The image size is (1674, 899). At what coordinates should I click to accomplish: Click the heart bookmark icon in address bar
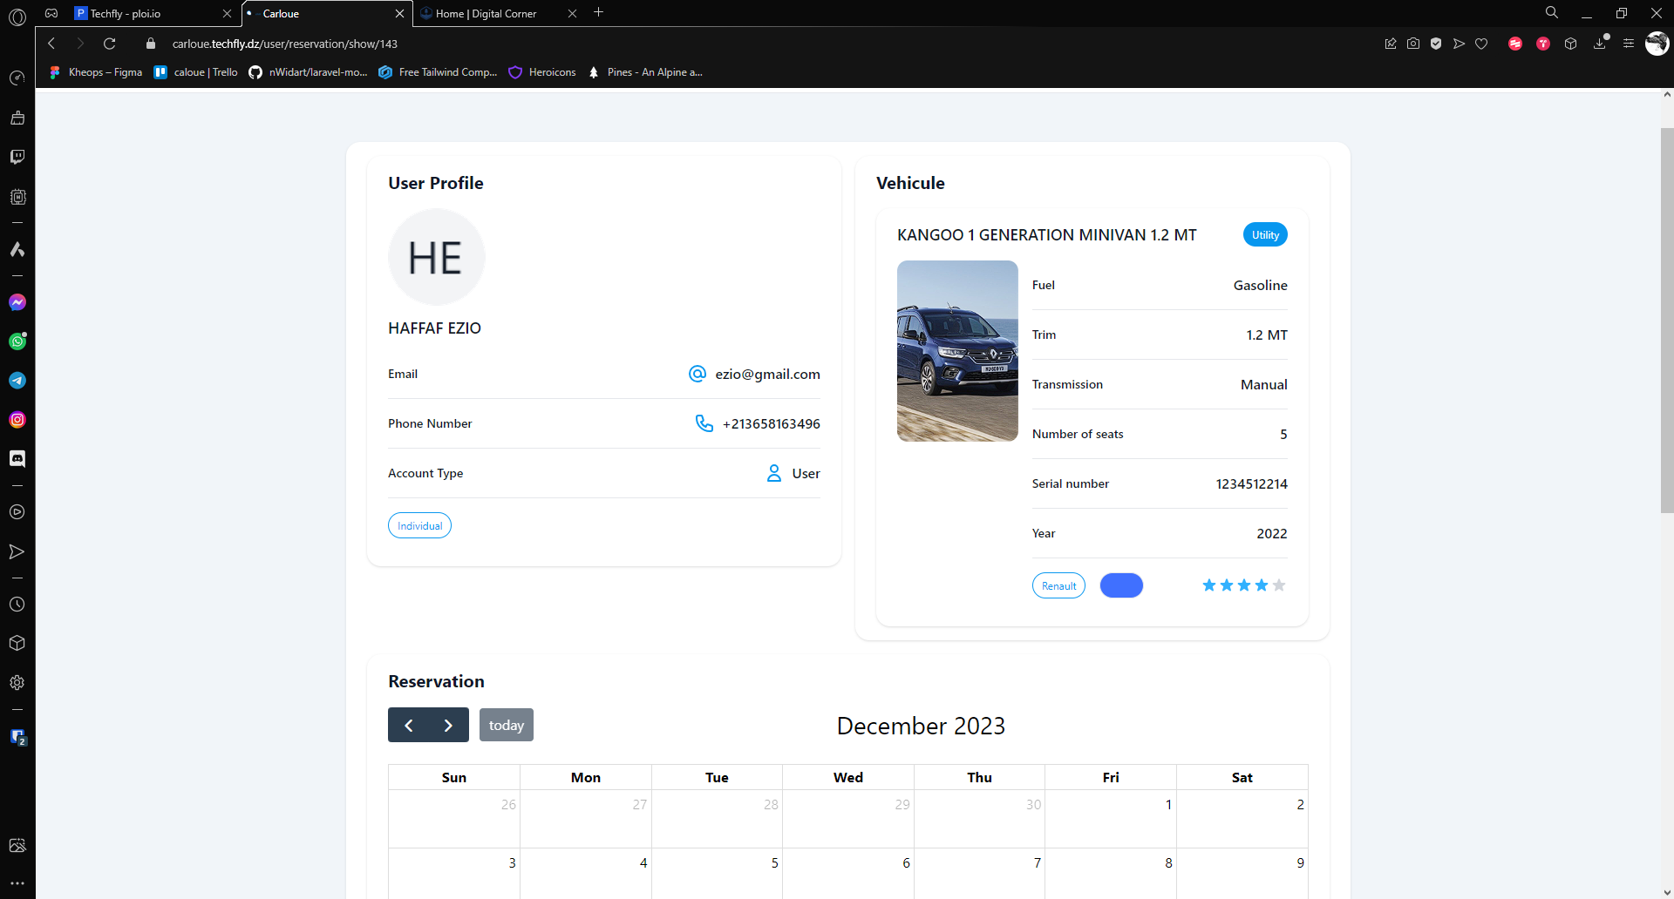[x=1481, y=44]
